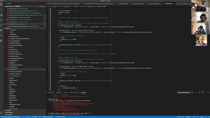
Task: Expand the subscription_portal folder
Action: pos(14,105)
